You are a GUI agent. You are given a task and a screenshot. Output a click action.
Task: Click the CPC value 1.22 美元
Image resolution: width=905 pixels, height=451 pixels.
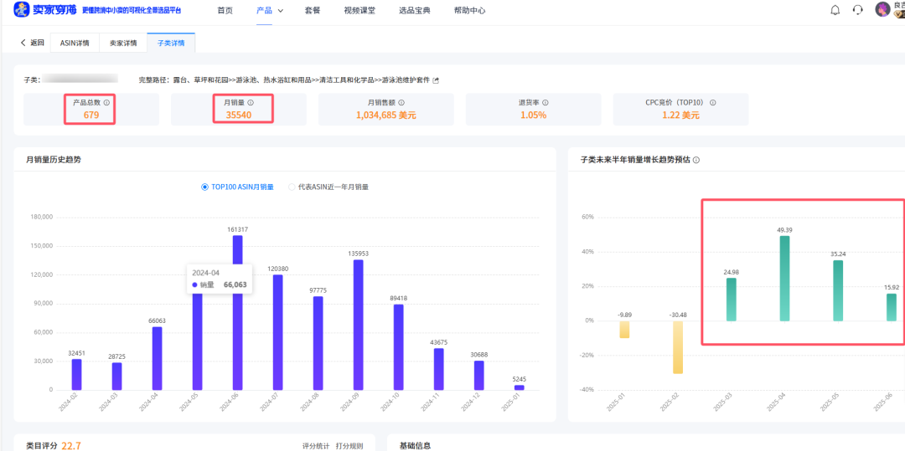(x=680, y=115)
